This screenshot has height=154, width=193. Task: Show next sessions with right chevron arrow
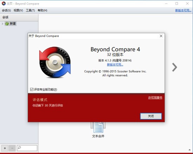(x=174, y=67)
